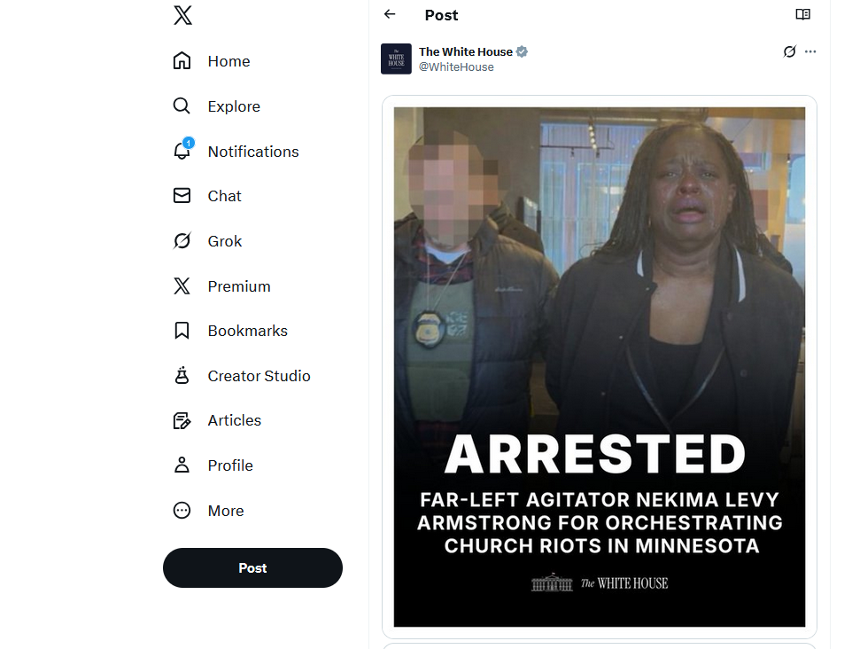Image resolution: width=852 pixels, height=649 pixels.
Task: Open the Grok icon in sidebar
Action: pyautogui.click(x=182, y=241)
